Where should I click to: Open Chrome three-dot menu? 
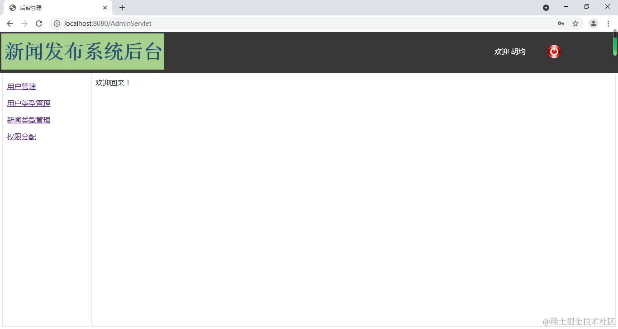(x=608, y=23)
